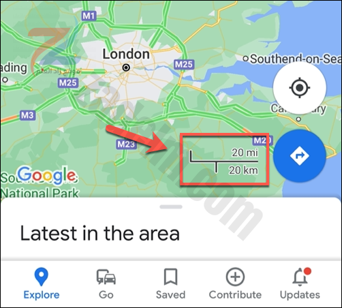Click the map scale bar showing 20 mi
Image resolution: width=342 pixels, height=308 pixels.
click(x=224, y=161)
